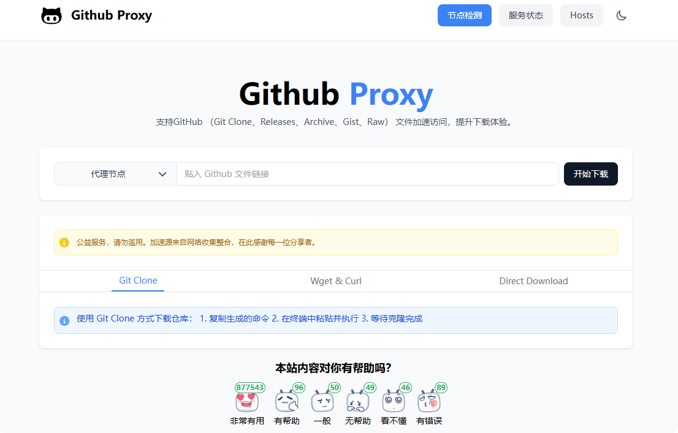Click the chevron arrow beside 代理节点
Viewport: 678px width, 433px height.
pos(162,174)
